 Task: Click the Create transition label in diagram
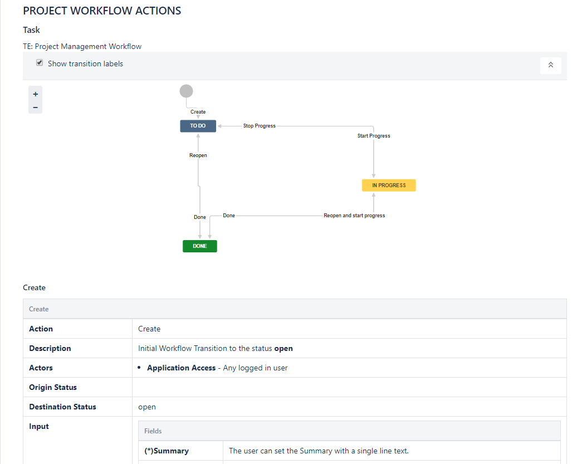pos(198,112)
